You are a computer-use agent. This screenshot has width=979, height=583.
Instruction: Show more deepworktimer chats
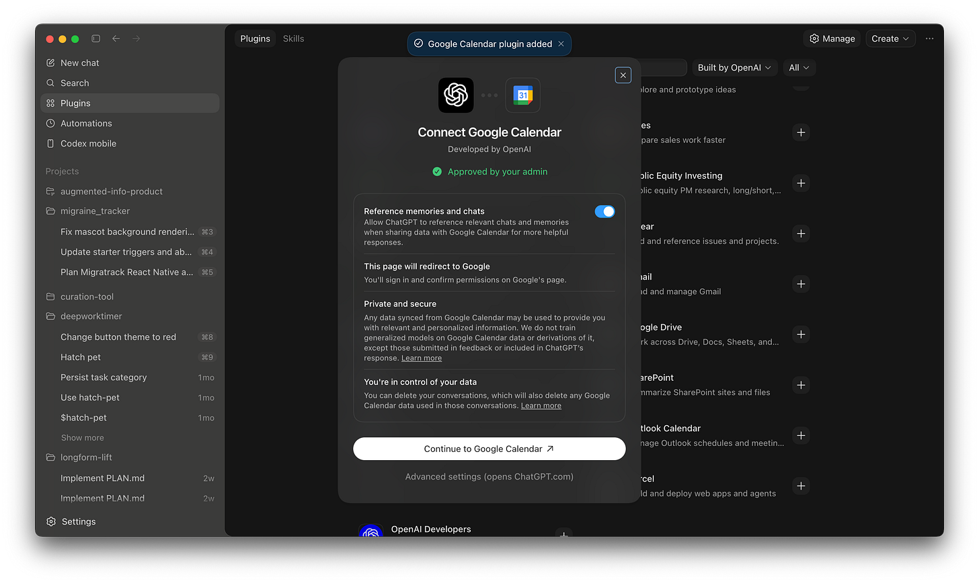pos(83,438)
